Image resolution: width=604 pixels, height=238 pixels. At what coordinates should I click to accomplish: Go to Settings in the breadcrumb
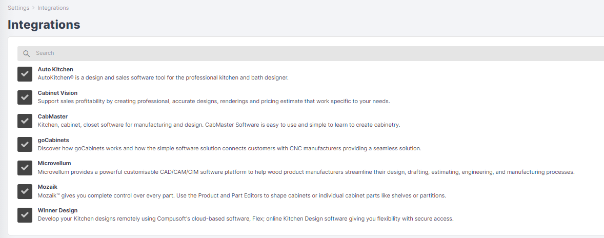coord(18,8)
